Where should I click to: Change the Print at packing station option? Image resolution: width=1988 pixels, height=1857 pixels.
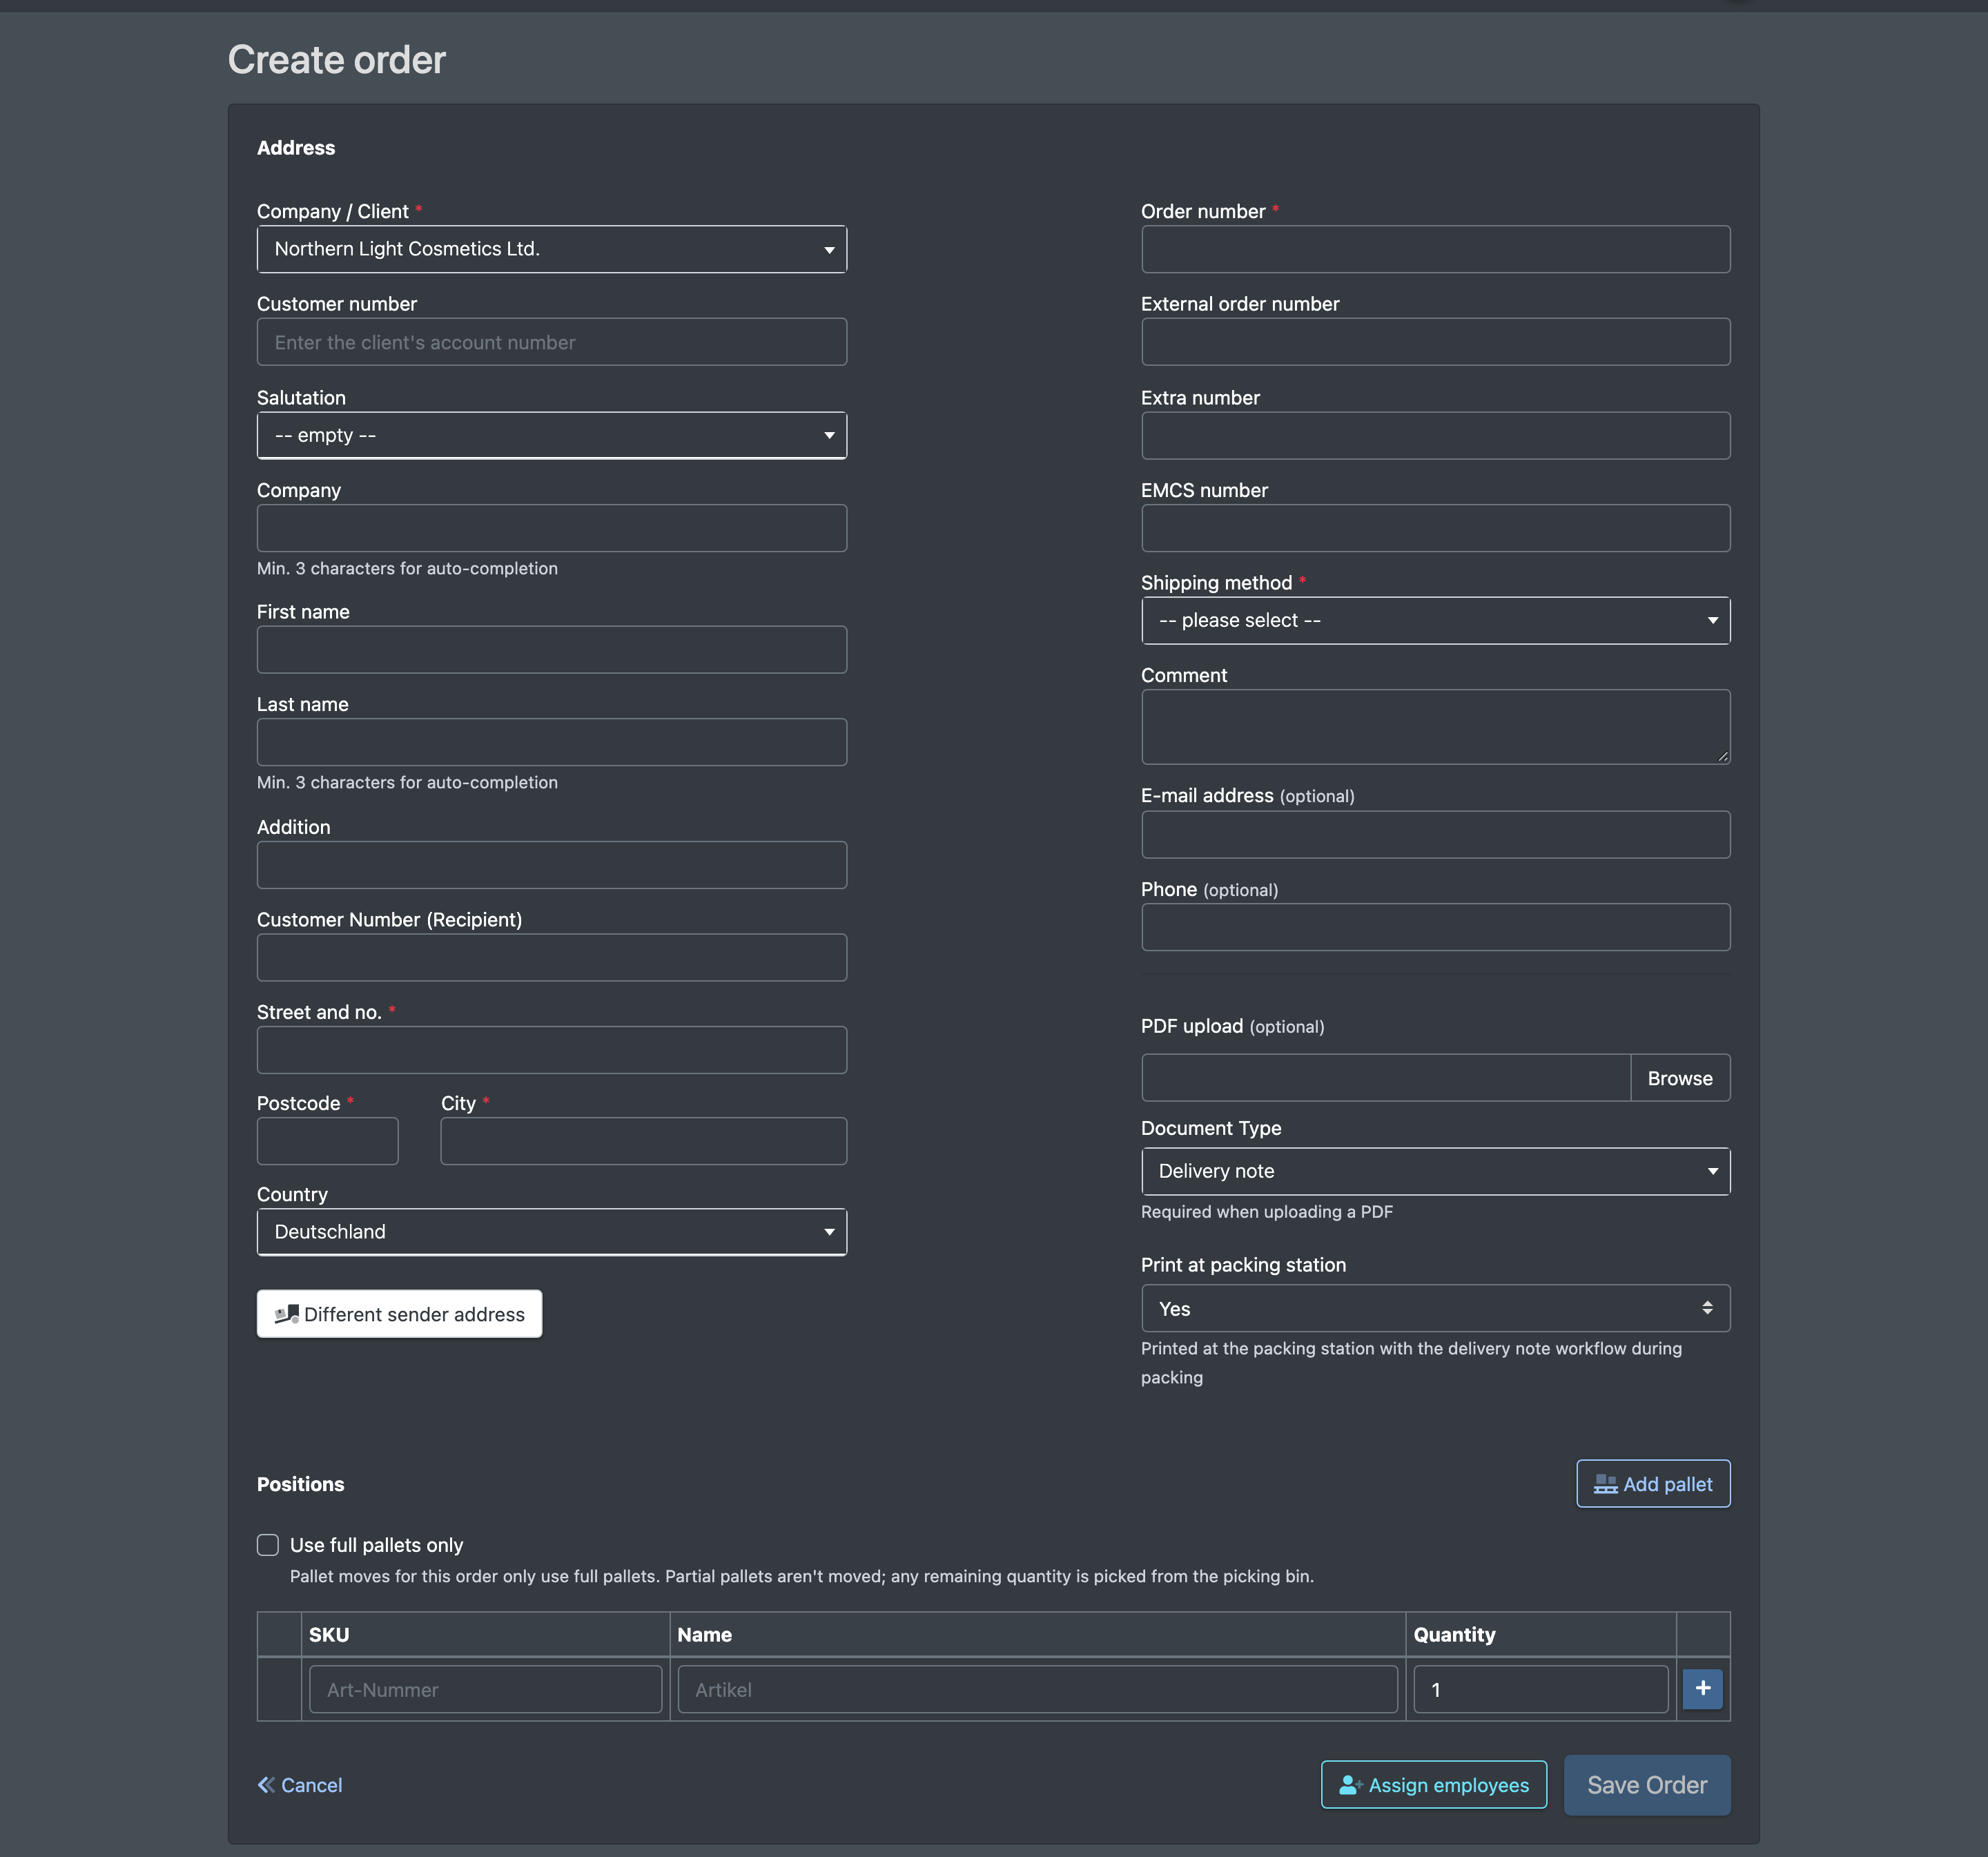[x=1435, y=1308]
